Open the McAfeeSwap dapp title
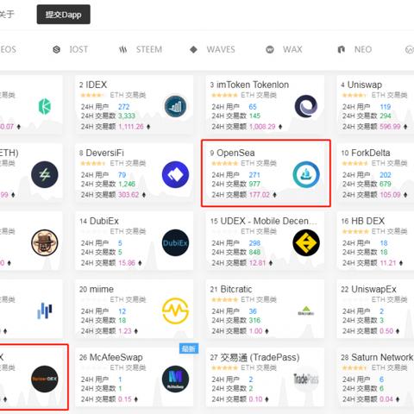Image resolution: width=414 pixels, height=414 pixels. (116, 357)
